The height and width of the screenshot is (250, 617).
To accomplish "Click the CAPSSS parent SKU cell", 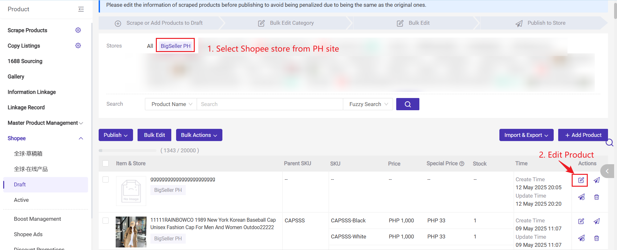I will [x=295, y=220].
